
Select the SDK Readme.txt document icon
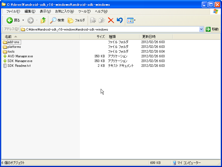(5, 66)
